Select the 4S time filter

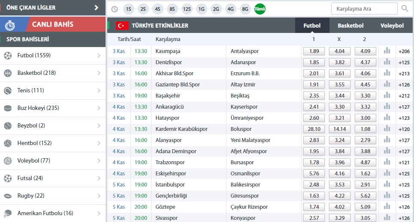(x=157, y=9)
